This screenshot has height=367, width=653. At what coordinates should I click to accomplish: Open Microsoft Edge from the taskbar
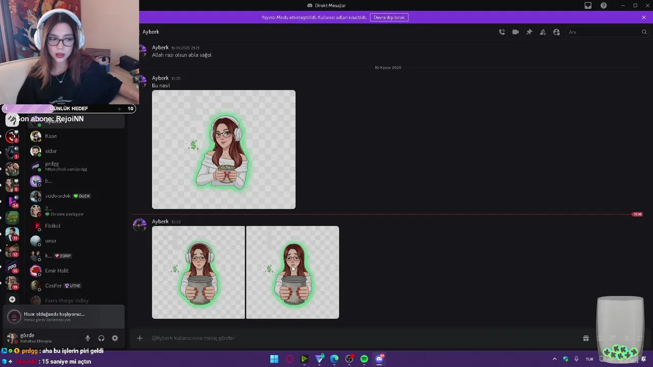[x=334, y=359]
